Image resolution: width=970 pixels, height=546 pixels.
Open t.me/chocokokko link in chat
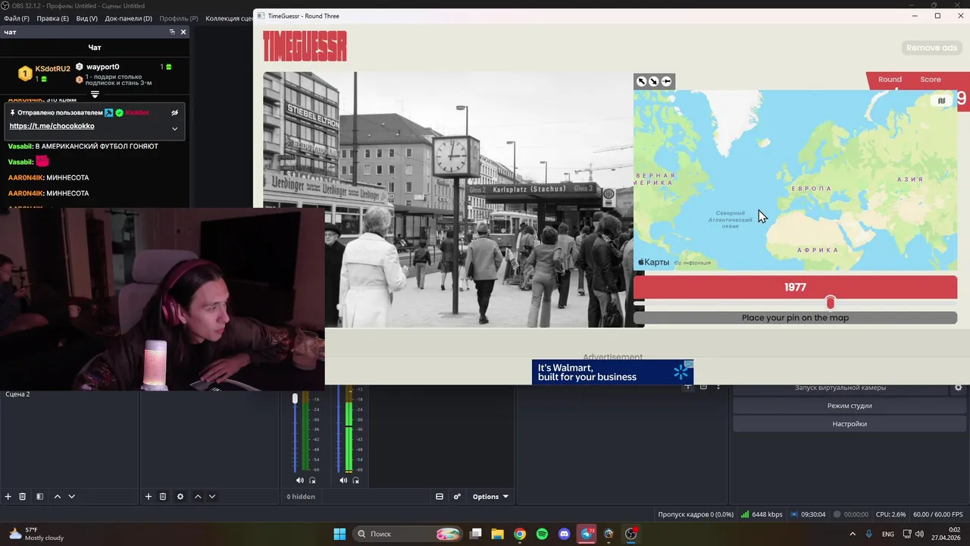52,126
